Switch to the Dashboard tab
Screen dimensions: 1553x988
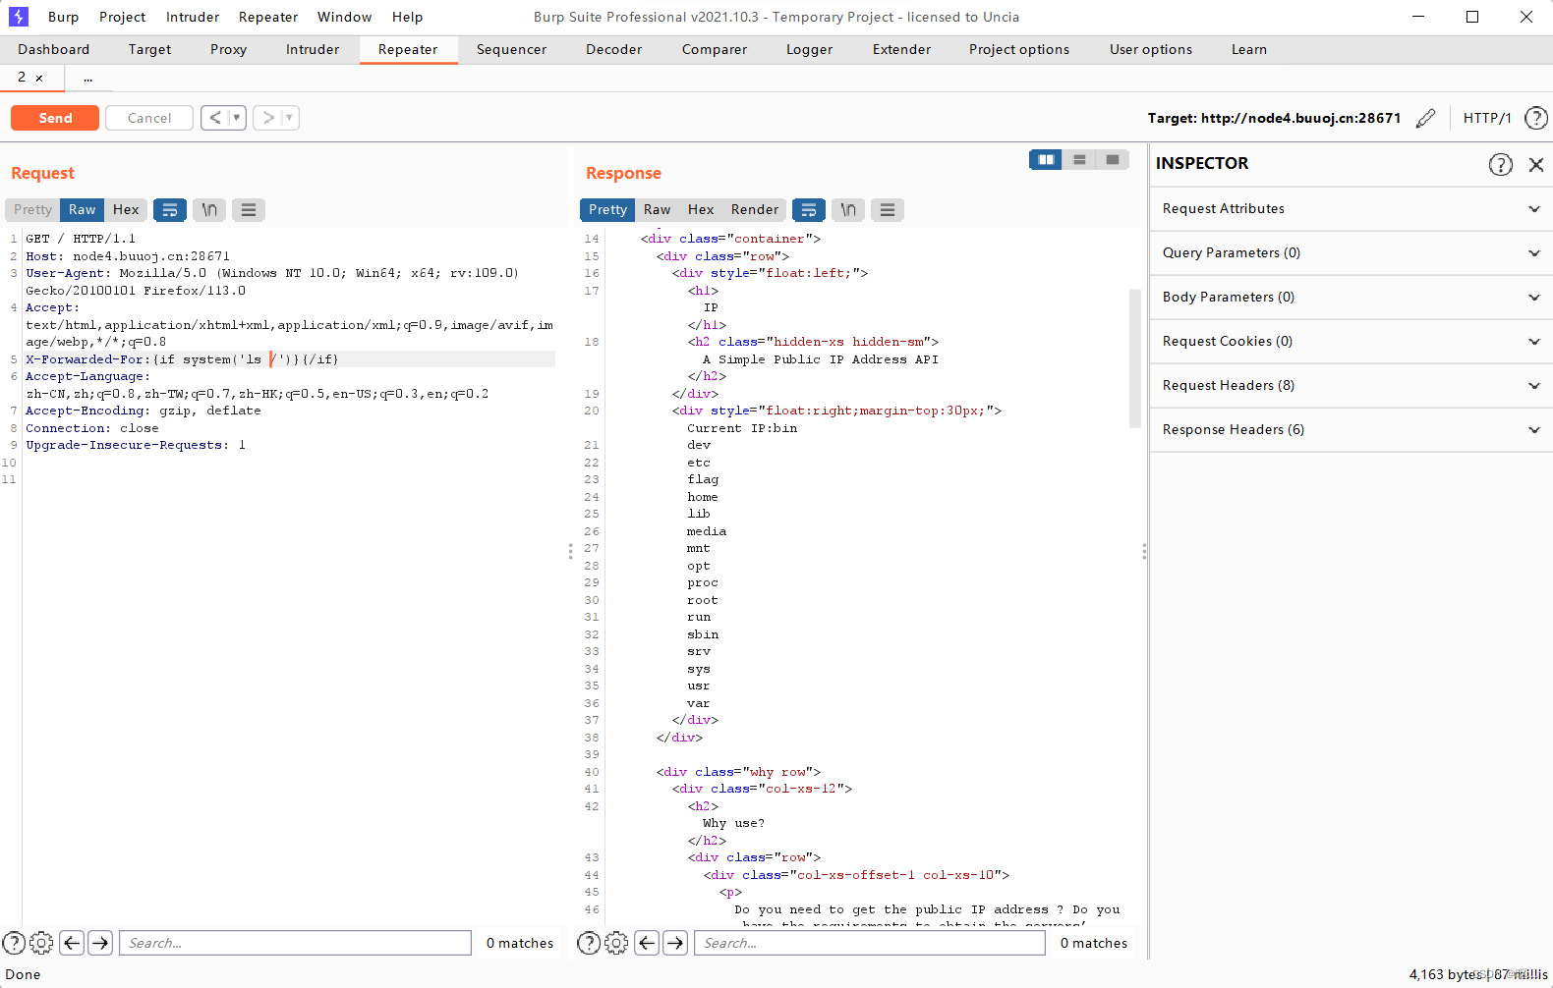53,49
